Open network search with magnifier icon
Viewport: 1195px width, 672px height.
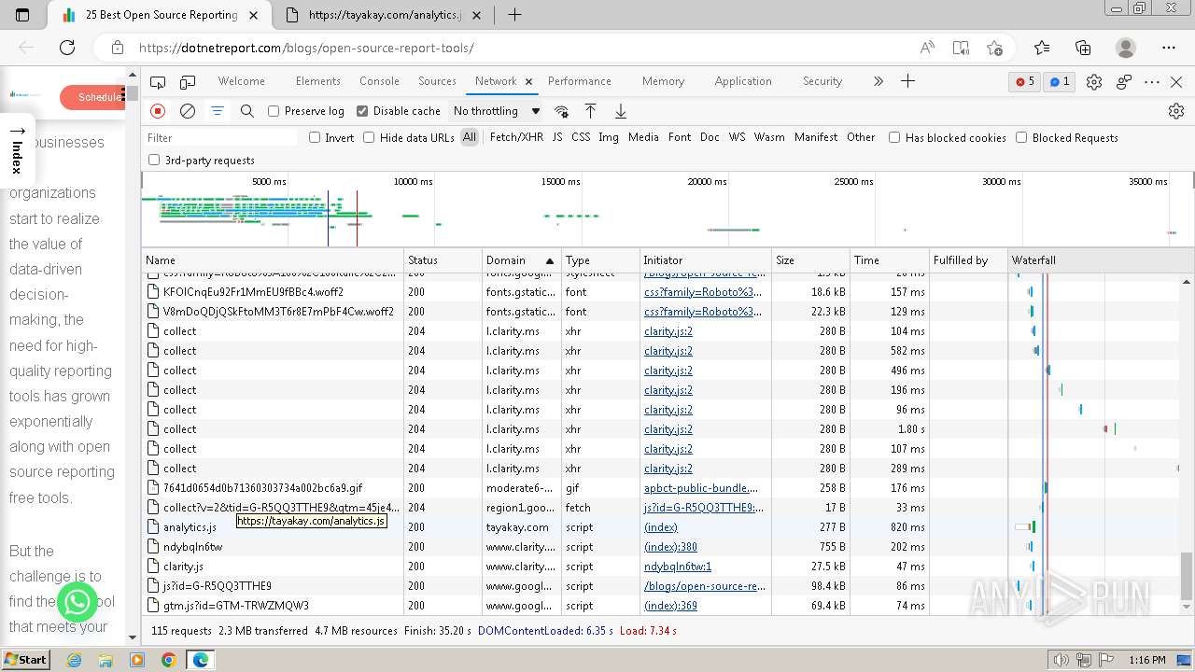tap(247, 111)
